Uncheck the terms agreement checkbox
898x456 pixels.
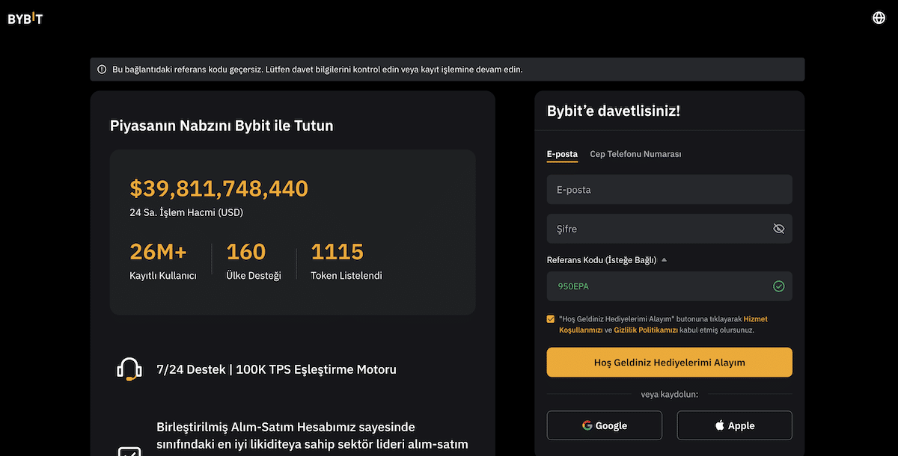(x=551, y=318)
